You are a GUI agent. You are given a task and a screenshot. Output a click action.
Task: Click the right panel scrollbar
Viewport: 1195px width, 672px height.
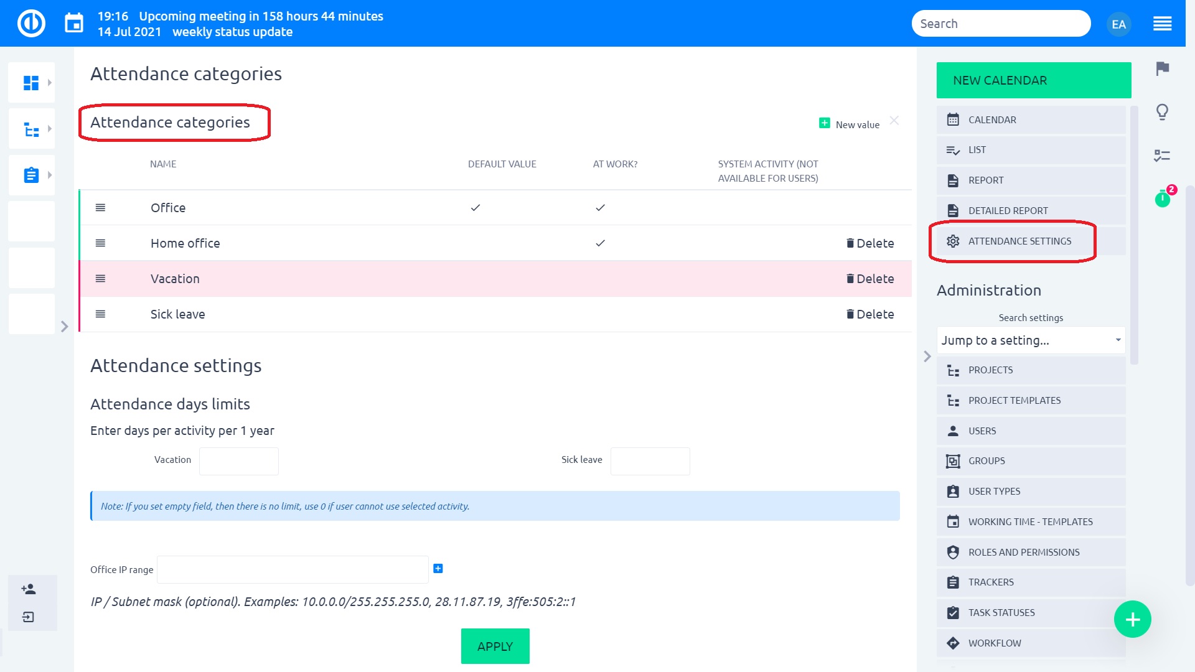coord(1134,235)
